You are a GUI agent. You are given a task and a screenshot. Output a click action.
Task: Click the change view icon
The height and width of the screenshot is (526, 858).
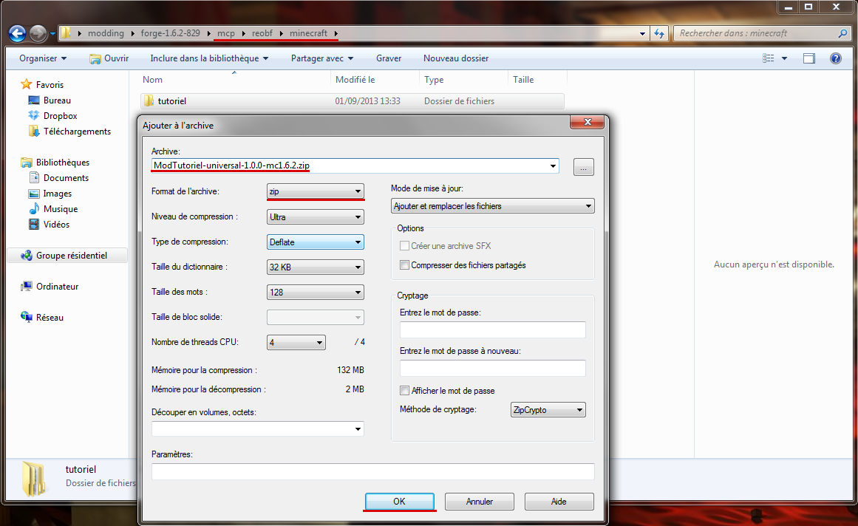pos(769,58)
